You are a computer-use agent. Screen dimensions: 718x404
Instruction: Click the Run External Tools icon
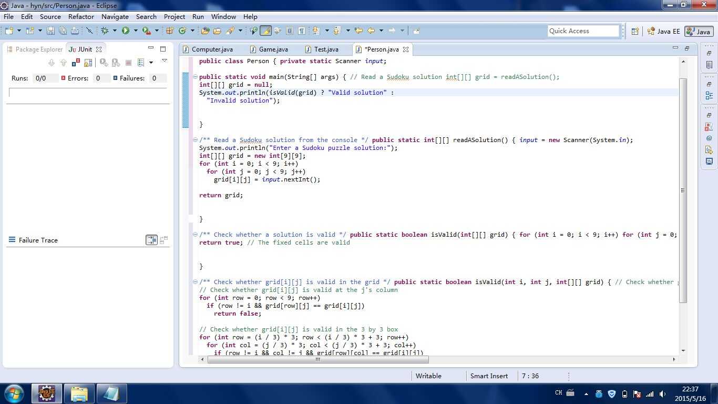(146, 31)
